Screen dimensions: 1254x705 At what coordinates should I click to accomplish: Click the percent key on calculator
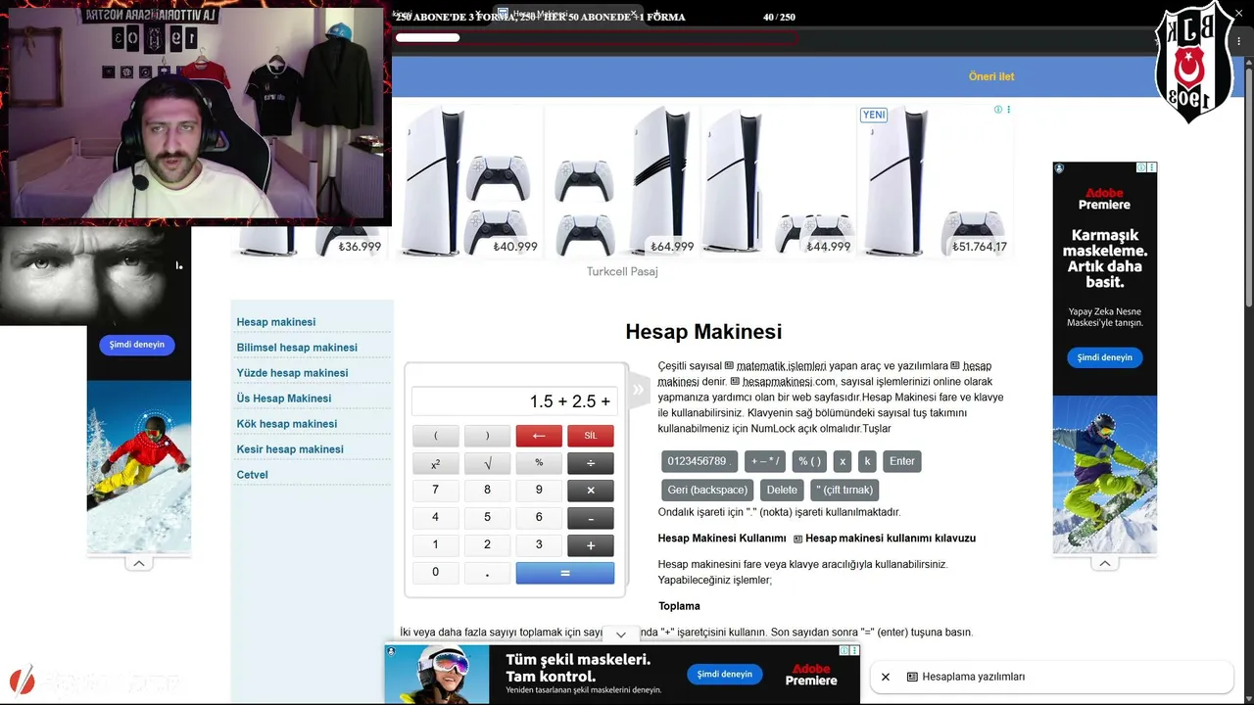[x=539, y=463]
